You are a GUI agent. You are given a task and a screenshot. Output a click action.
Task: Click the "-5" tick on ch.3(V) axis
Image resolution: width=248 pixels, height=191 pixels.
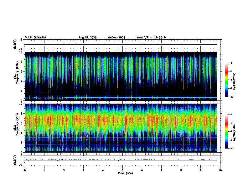pos(21,165)
